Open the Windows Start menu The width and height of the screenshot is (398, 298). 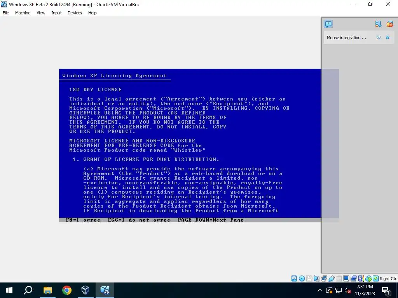[9, 290]
